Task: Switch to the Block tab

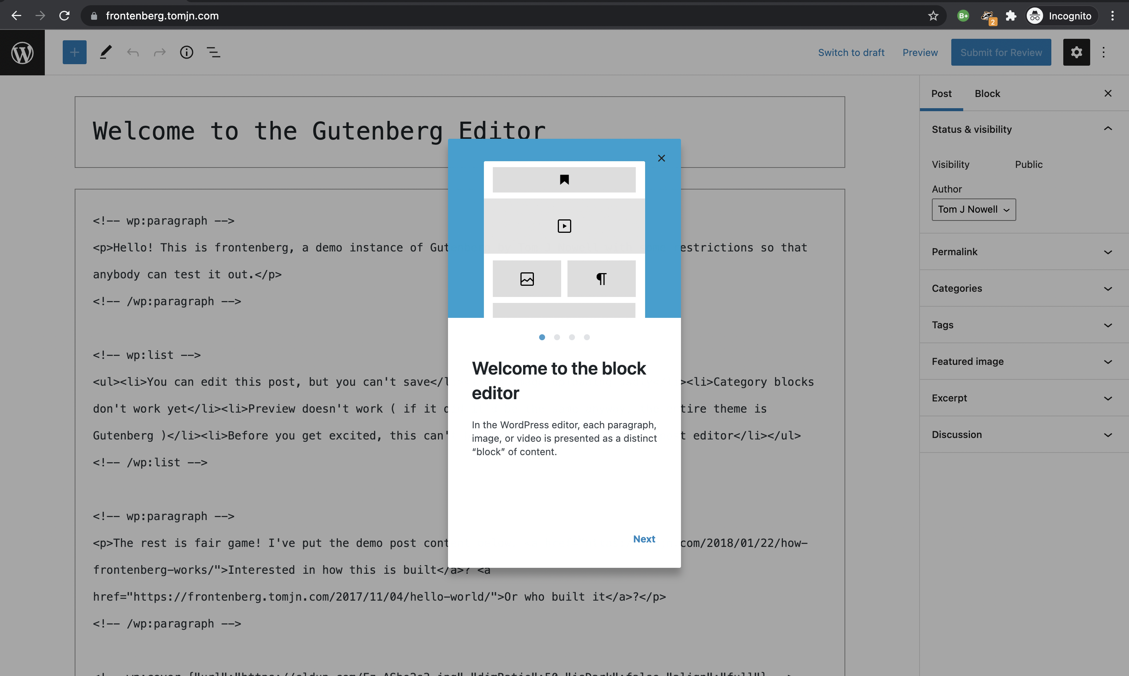Action: coord(987,93)
